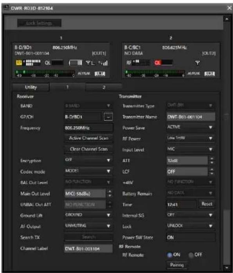
Task: Open the AF Output dropdown
Action: click(x=89, y=226)
